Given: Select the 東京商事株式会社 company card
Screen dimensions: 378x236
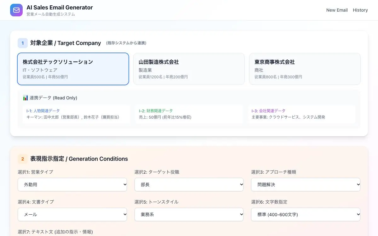Looking at the screenshot, I should tap(305, 69).
